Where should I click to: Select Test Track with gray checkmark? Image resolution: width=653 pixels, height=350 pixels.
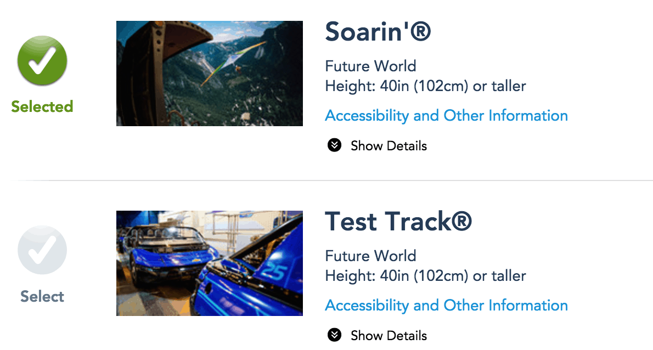coord(42,250)
